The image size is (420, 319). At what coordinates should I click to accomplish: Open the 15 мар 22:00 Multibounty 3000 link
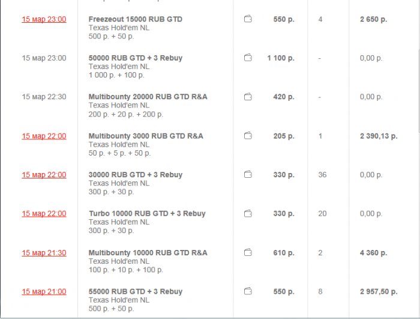pos(44,136)
